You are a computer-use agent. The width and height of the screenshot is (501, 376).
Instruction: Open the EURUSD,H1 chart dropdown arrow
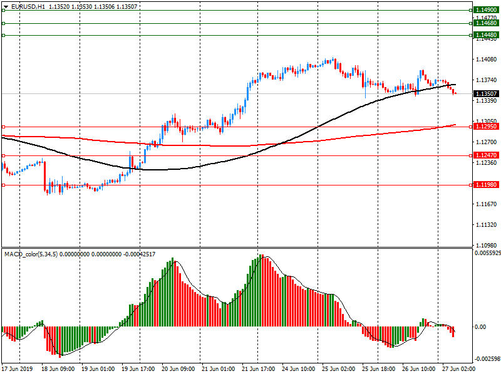[6, 7]
